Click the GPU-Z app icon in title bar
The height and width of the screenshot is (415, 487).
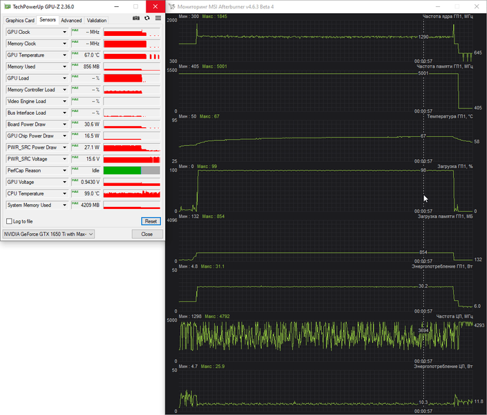7,6
